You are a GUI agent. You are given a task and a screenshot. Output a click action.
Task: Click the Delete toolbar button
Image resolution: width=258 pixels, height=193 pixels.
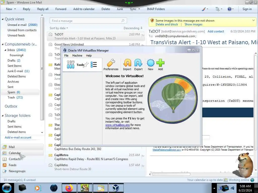pyautogui.click(x=106, y=9)
